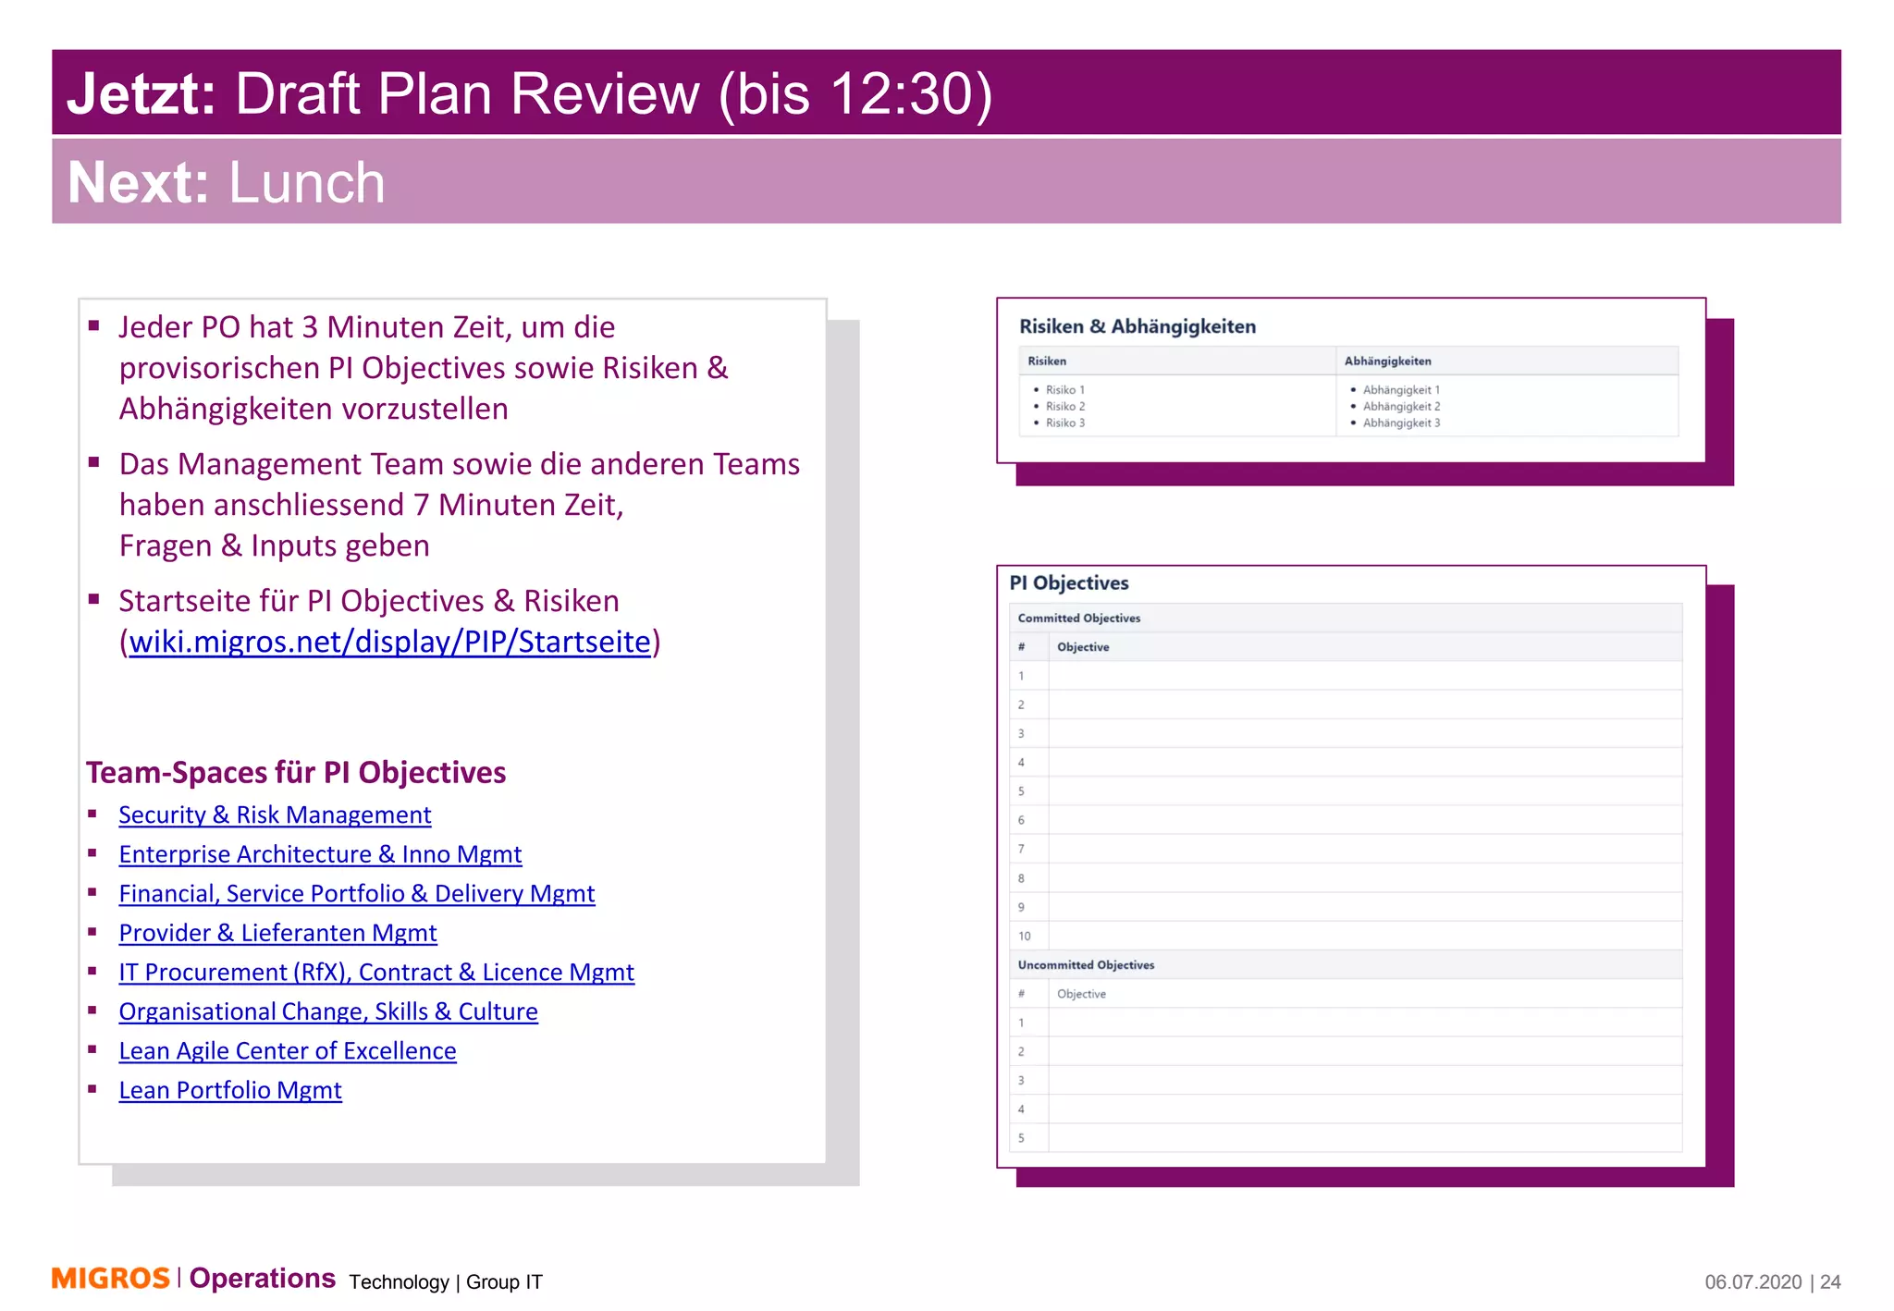Click the 'Abhängigkeit 2' list entry
1894x1311 pixels.
1401,407
